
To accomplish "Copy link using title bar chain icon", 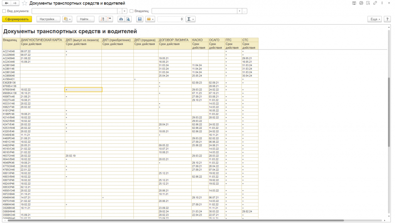I will pos(375,3).
